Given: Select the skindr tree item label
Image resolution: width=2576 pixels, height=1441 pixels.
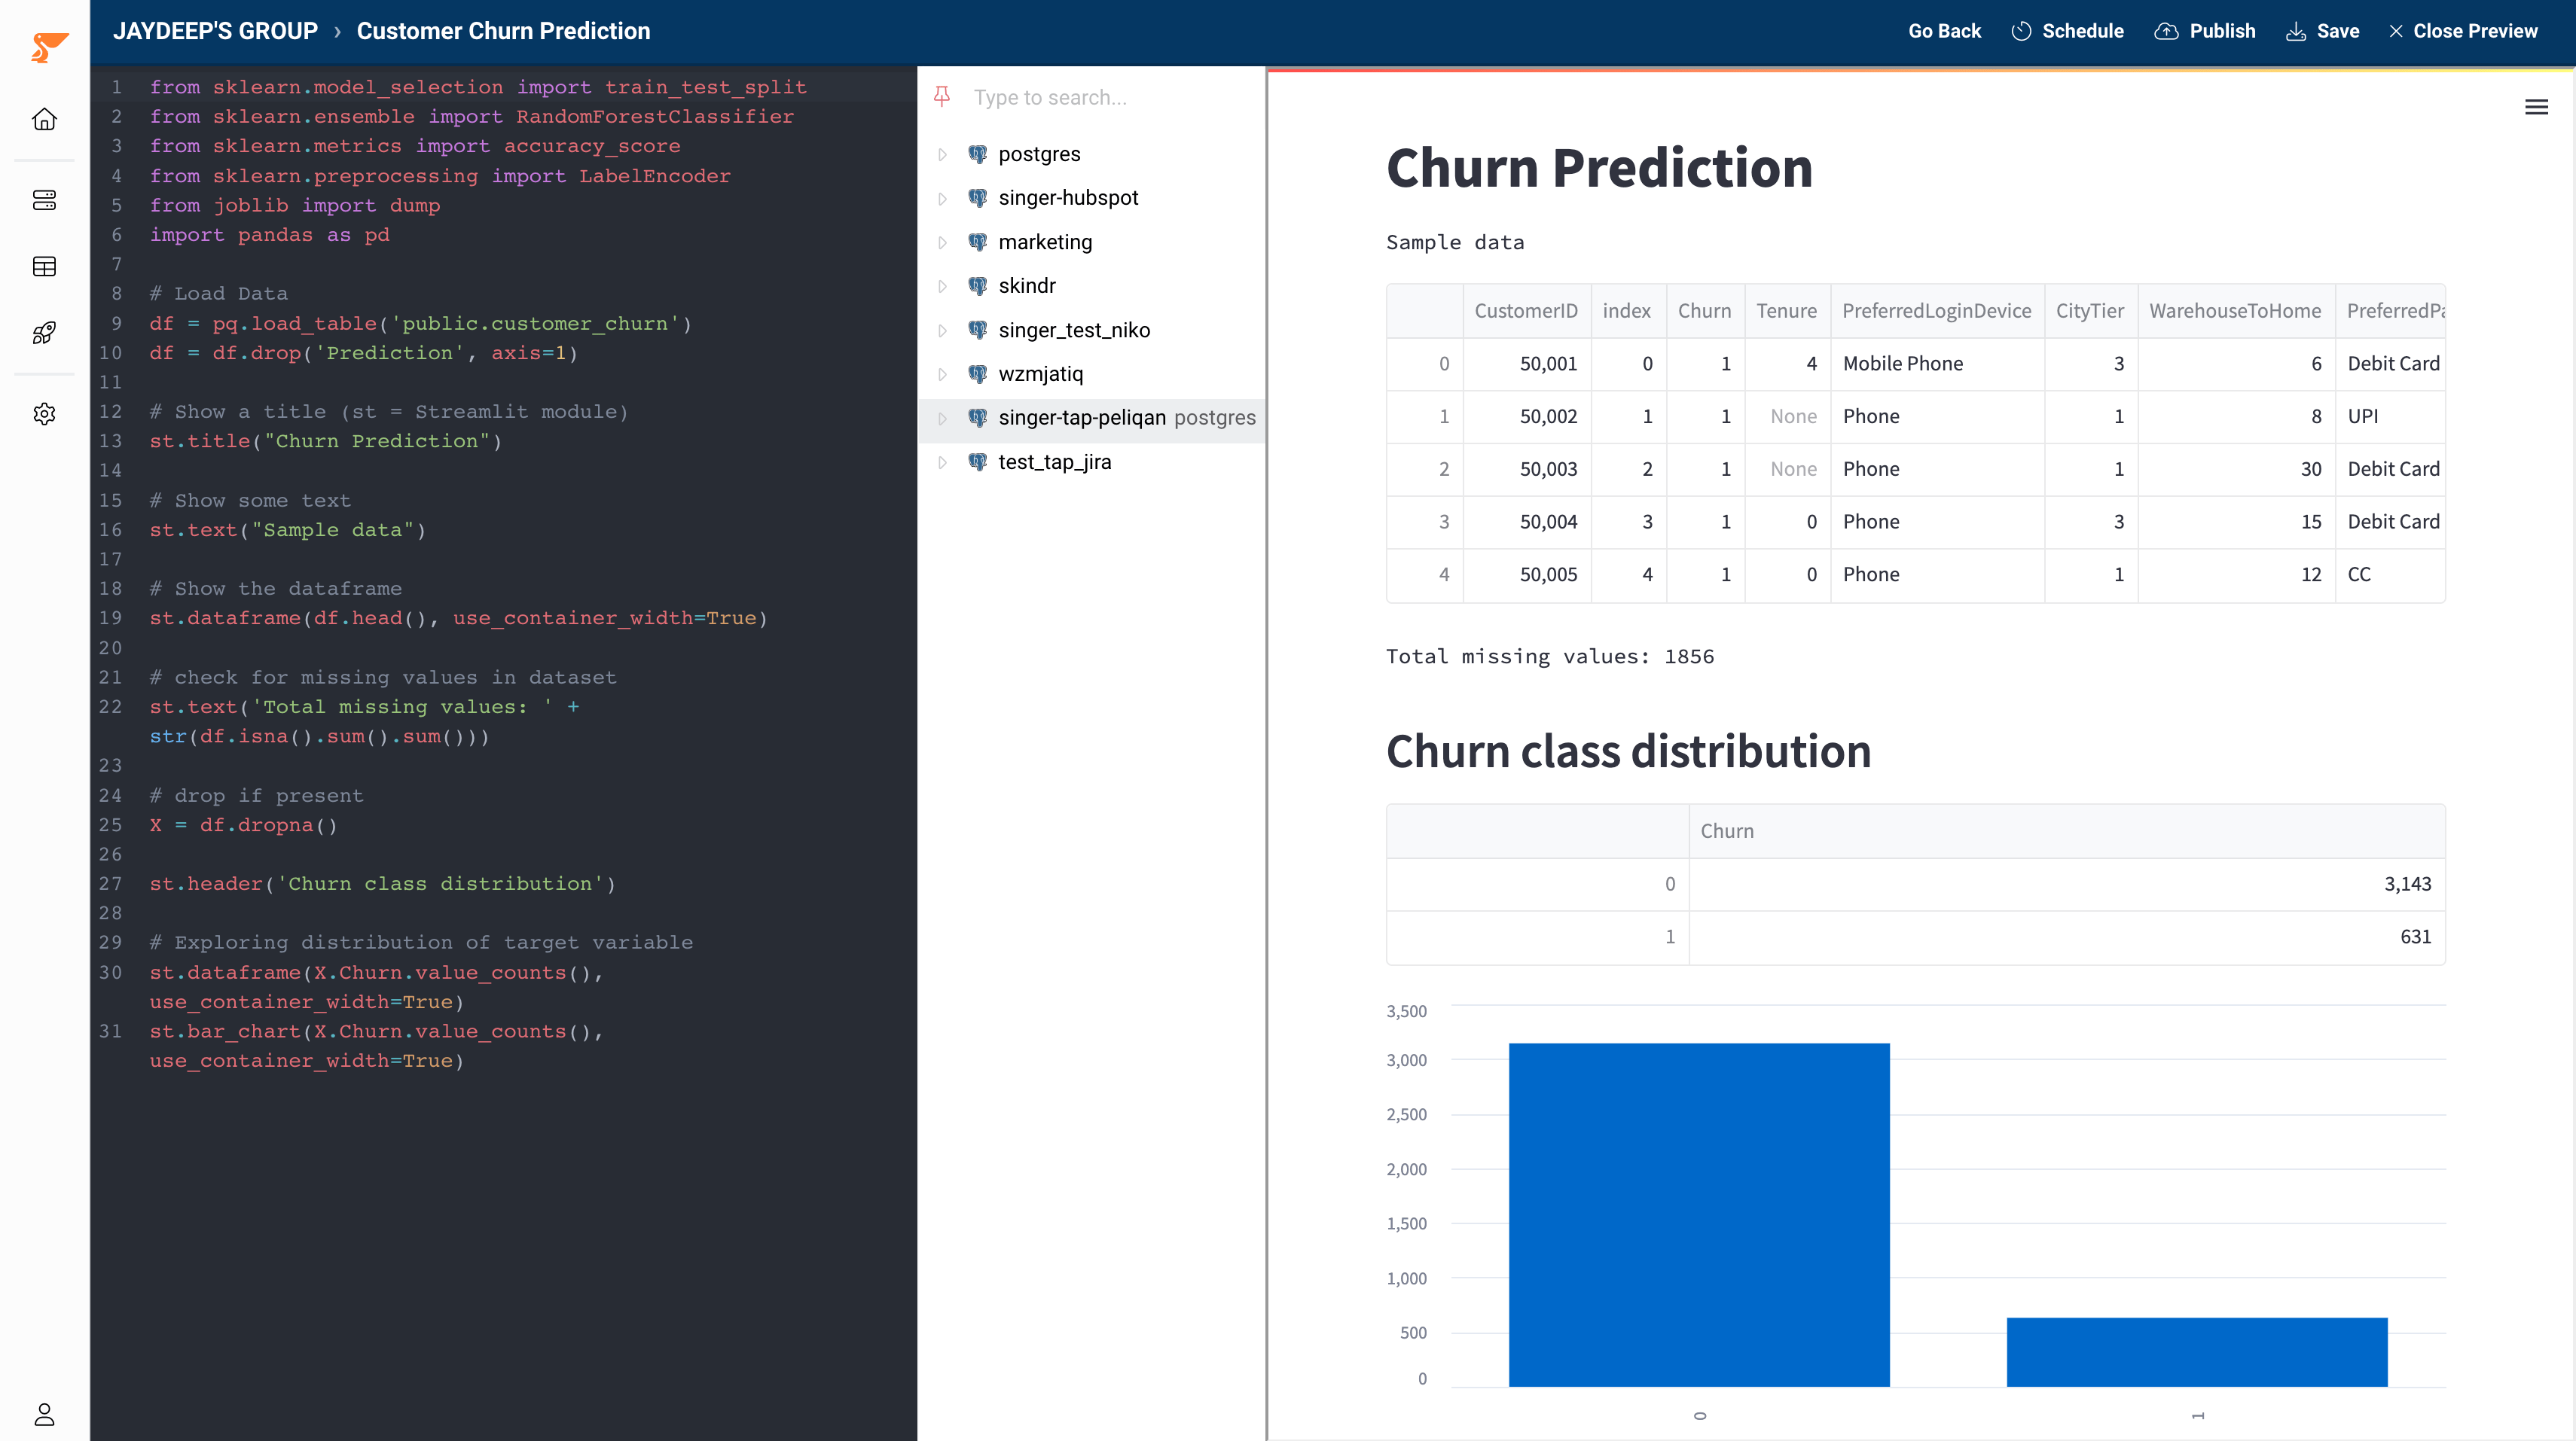Looking at the screenshot, I should pos(1027,286).
